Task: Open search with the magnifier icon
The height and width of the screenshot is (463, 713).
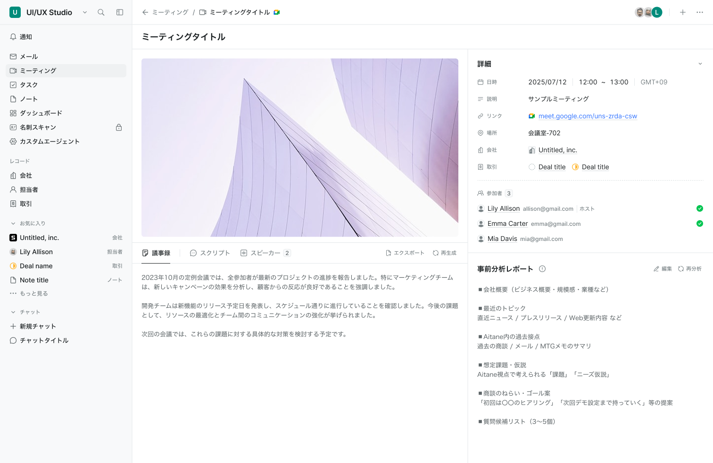Action: [x=101, y=12]
